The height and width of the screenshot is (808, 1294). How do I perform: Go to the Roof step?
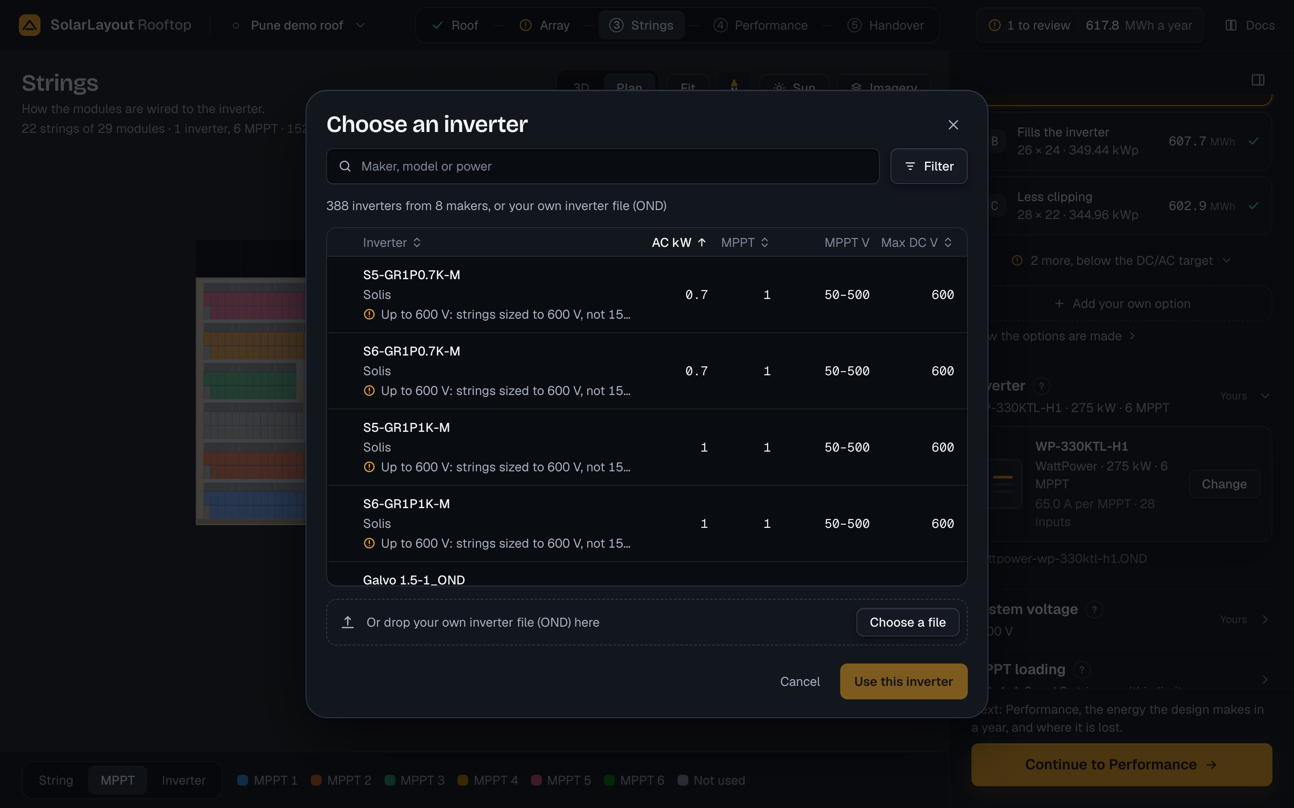coord(455,25)
